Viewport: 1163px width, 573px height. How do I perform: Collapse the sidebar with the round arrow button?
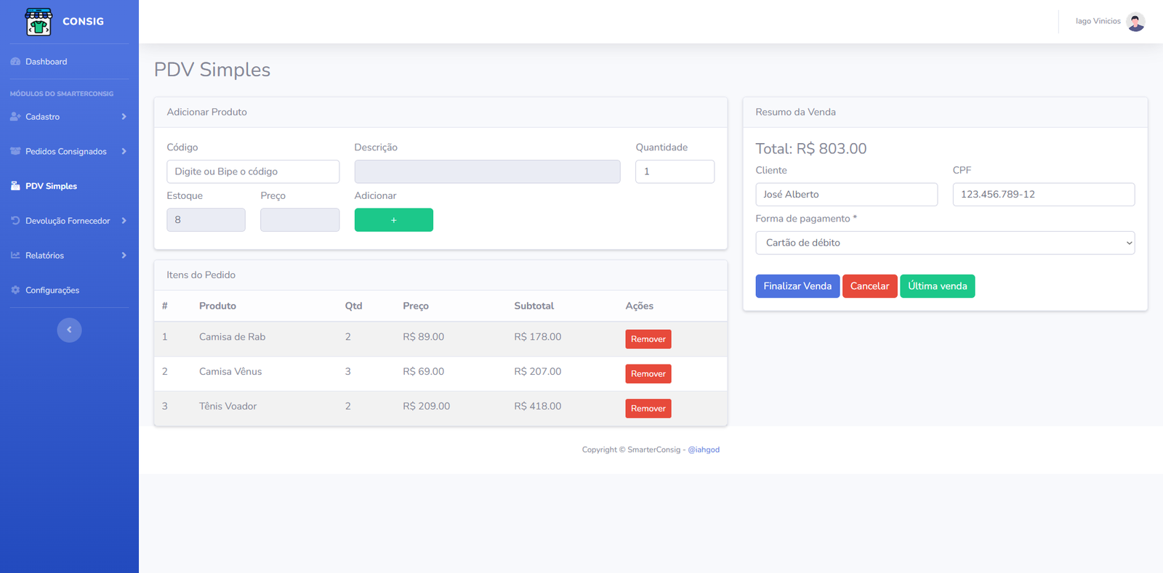69,330
